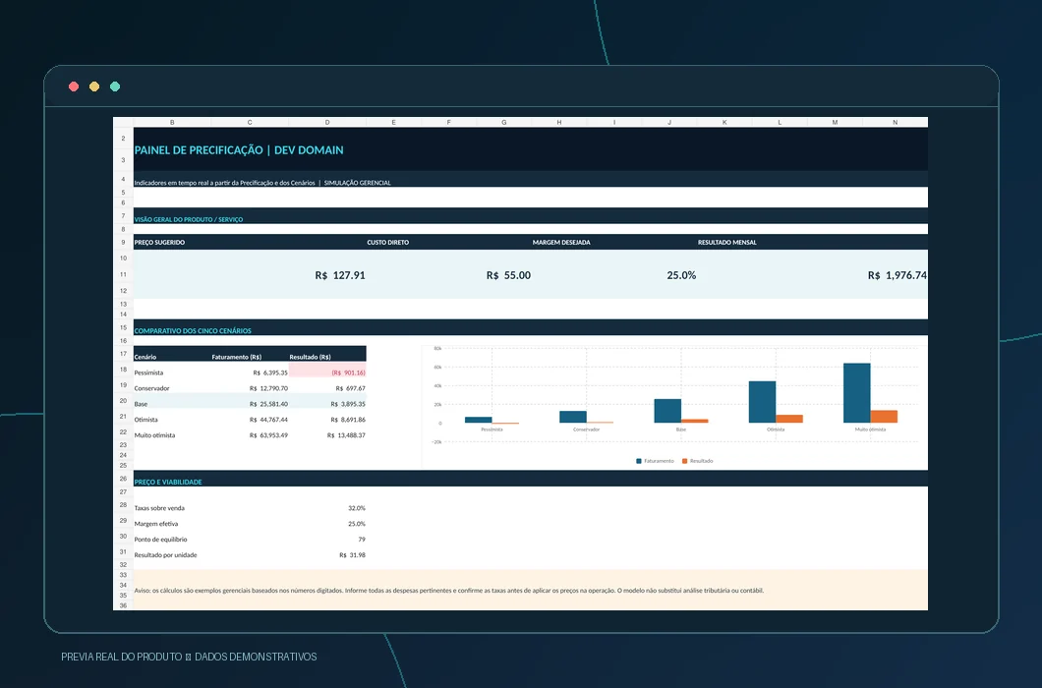Click the COMPARATIVO DOS CINCO CENÁRIOS heading

tap(193, 330)
